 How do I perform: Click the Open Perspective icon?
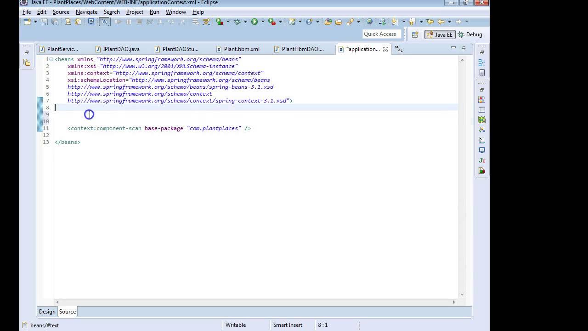coord(415,34)
